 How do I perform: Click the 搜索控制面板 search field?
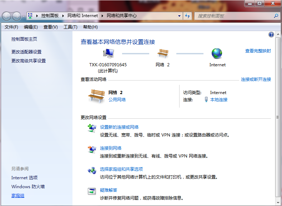tap(234, 16)
